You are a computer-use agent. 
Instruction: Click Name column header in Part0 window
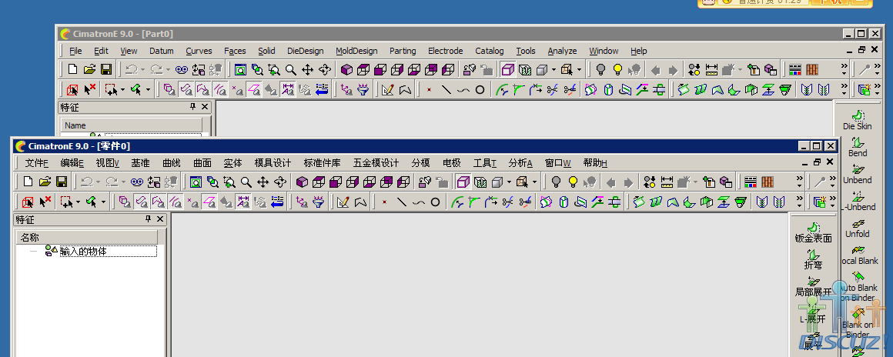pyautogui.click(x=132, y=125)
